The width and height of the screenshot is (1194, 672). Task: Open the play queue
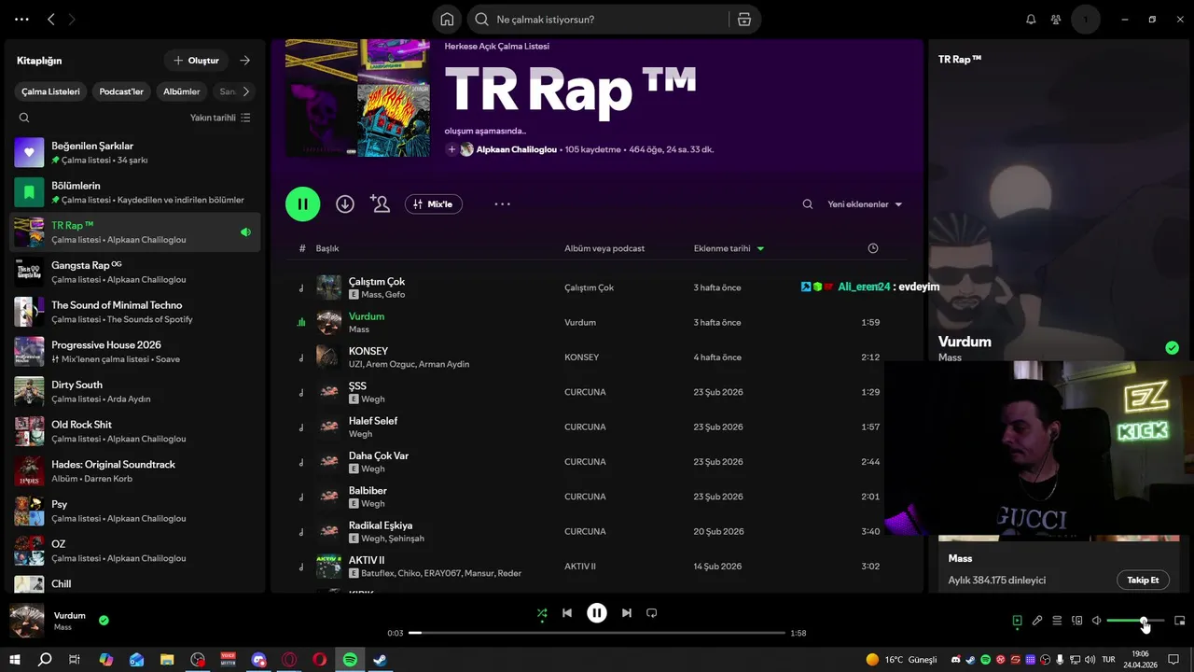[x=1057, y=621]
